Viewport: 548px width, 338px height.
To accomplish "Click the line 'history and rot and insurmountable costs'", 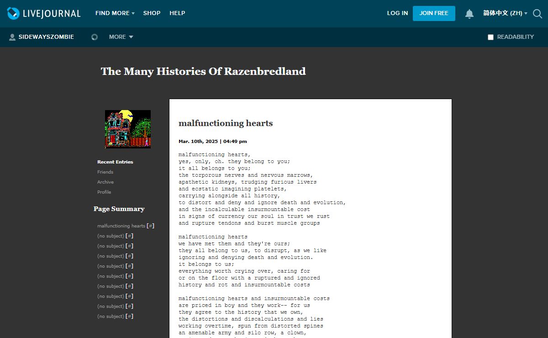I will [x=244, y=285].
